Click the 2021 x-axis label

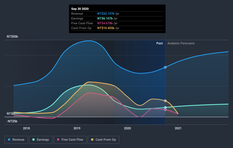click(178, 128)
